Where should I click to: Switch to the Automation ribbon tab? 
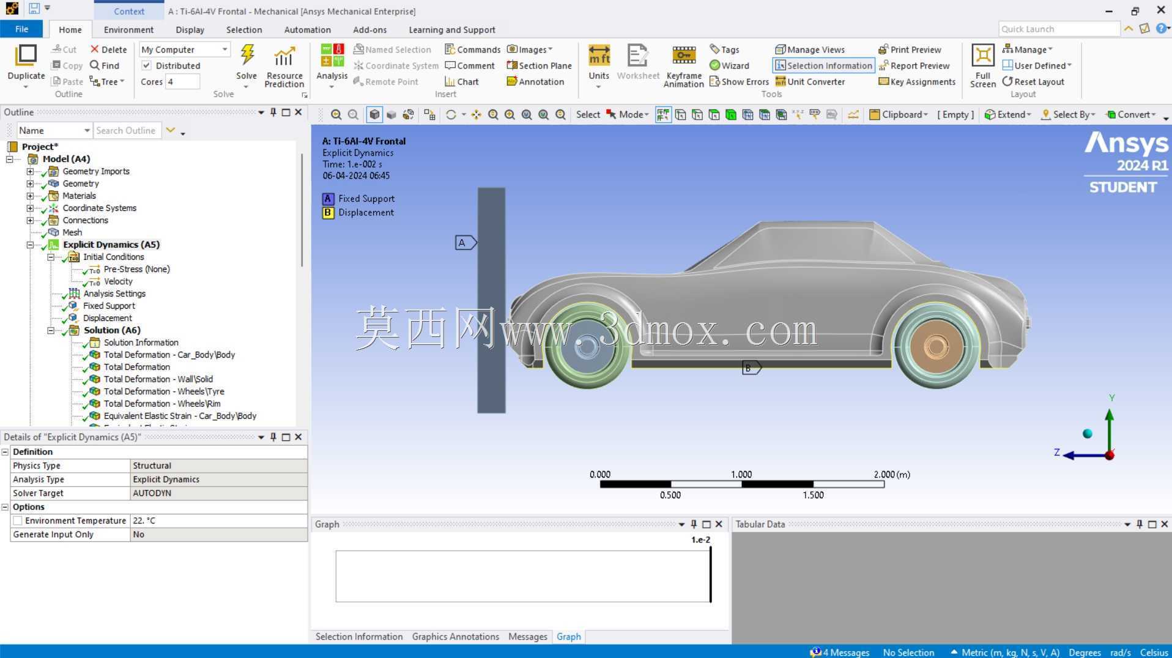(x=307, y=29)
